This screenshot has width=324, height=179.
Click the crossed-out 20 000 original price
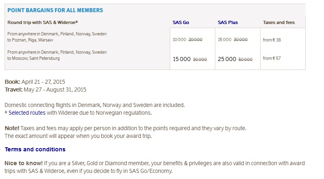[195, 39]
